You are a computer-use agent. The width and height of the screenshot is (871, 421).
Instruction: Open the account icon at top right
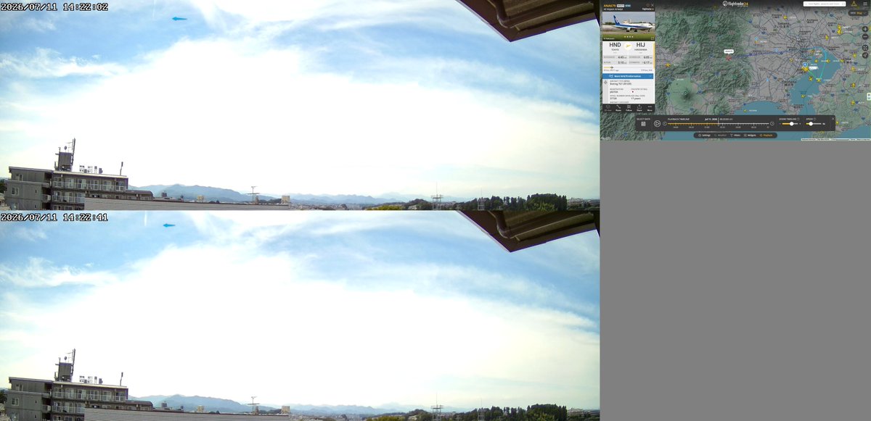[854, 4]
